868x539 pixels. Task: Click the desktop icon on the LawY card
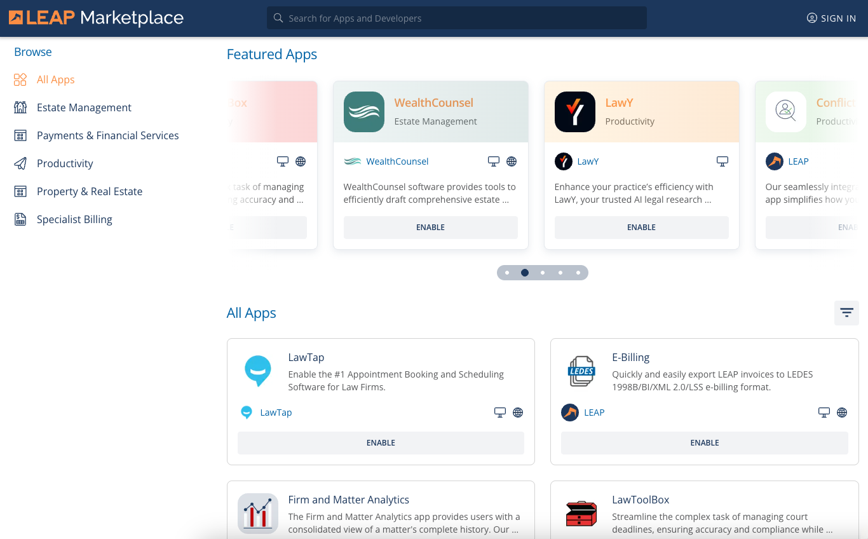pyautogui.click(x=722, y=161)
